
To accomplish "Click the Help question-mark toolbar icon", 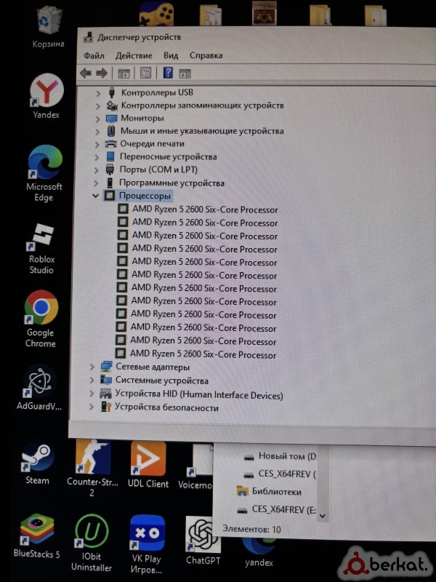I will 168,73.
